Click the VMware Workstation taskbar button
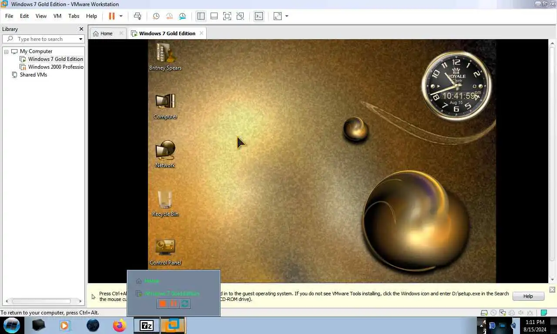 point(173,325)
